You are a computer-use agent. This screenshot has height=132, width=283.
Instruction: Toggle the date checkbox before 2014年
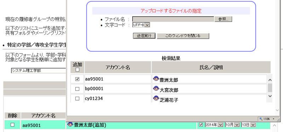(x=201, y=125)
